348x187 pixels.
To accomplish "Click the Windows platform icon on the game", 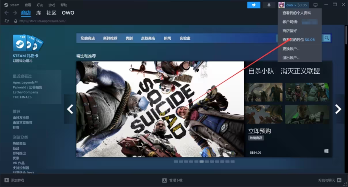I will click(x=326, y=151).
